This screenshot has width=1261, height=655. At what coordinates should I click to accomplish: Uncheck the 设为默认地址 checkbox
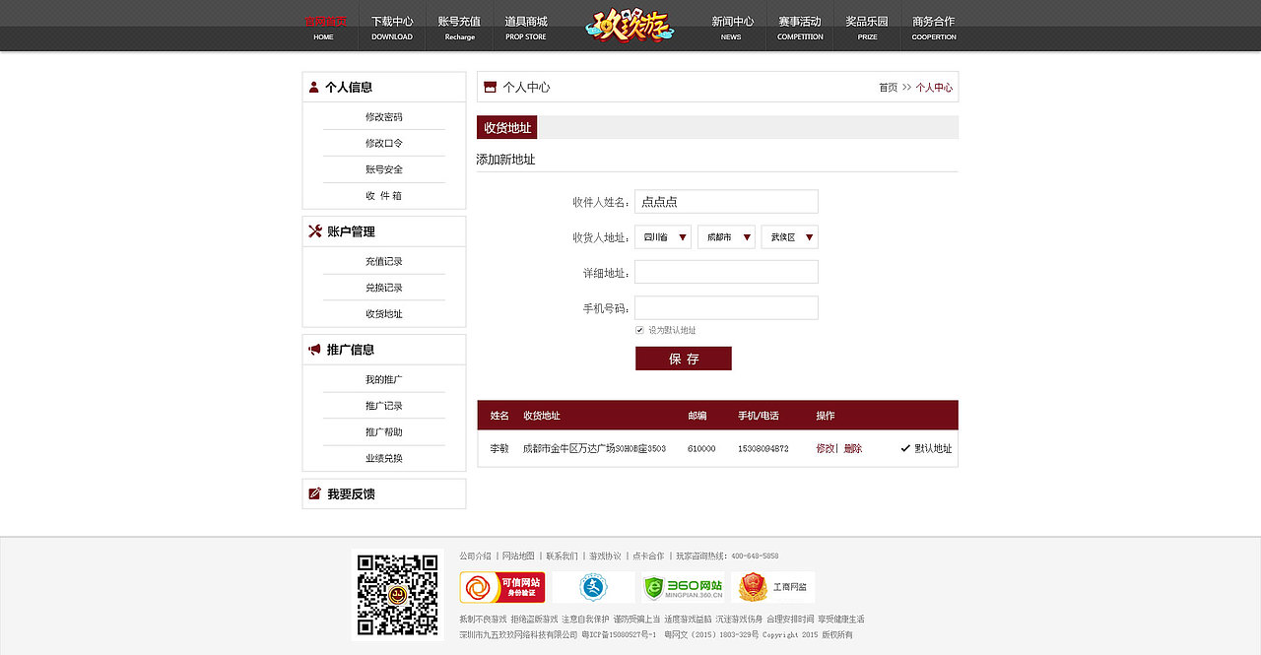(639, 330)
